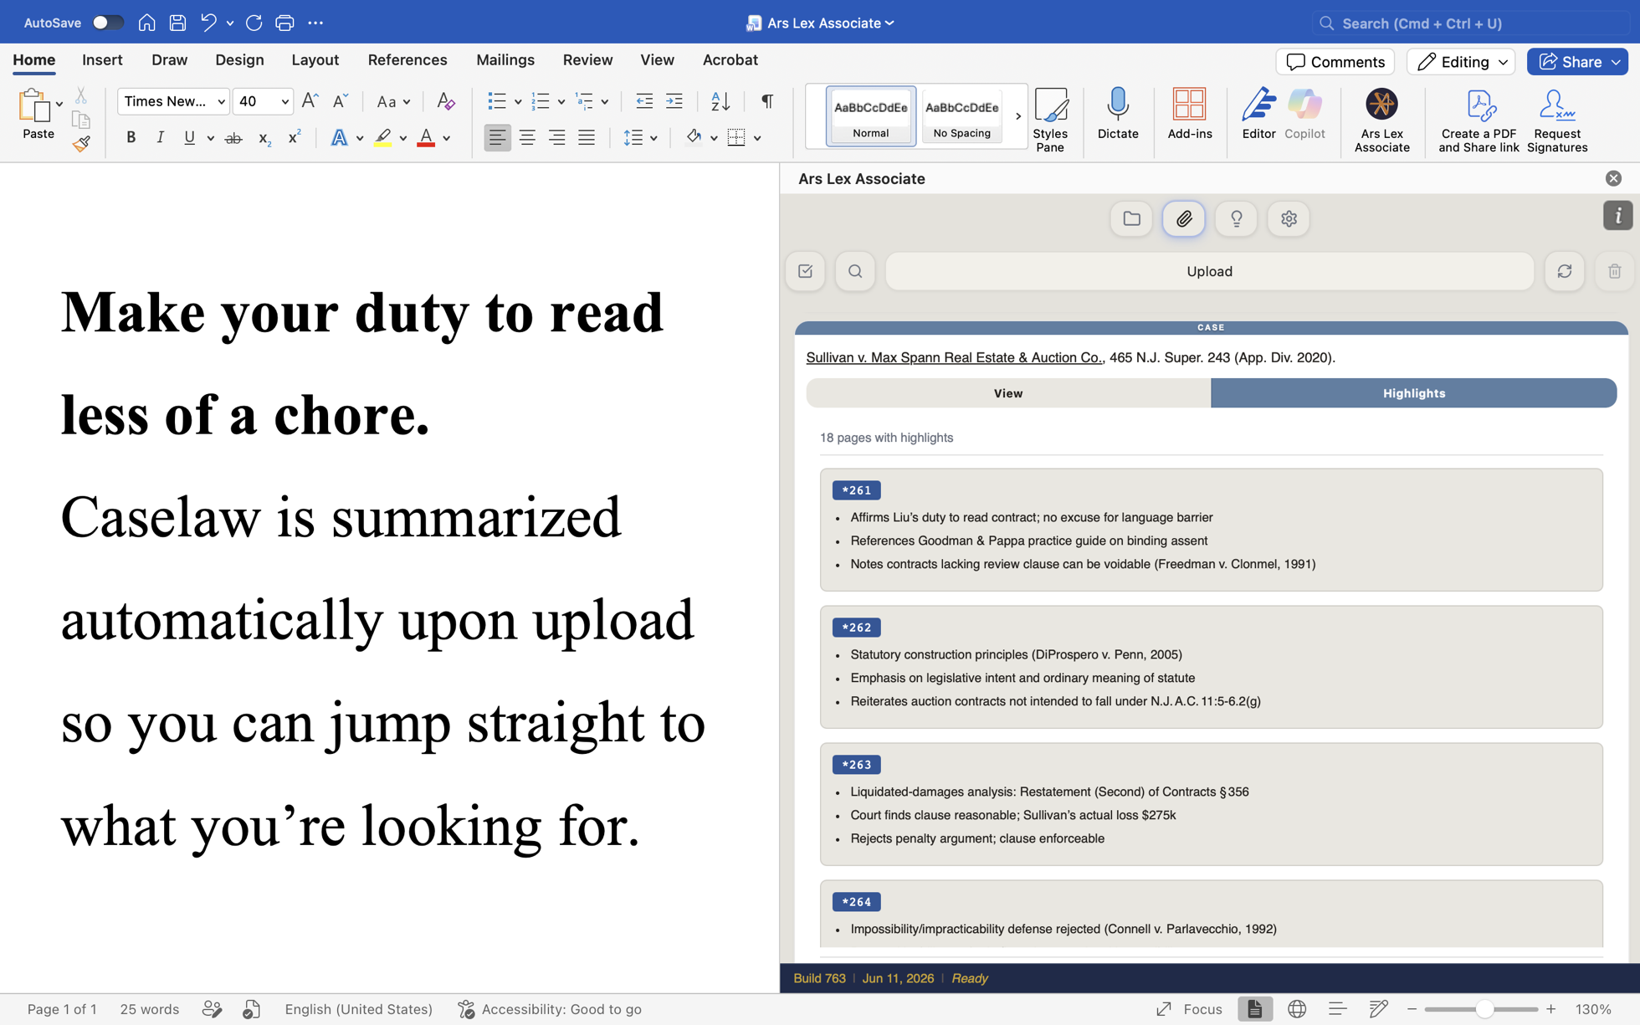
Task: Click the Copilot ribbon icon
Action: click(x=1304, y=114)
